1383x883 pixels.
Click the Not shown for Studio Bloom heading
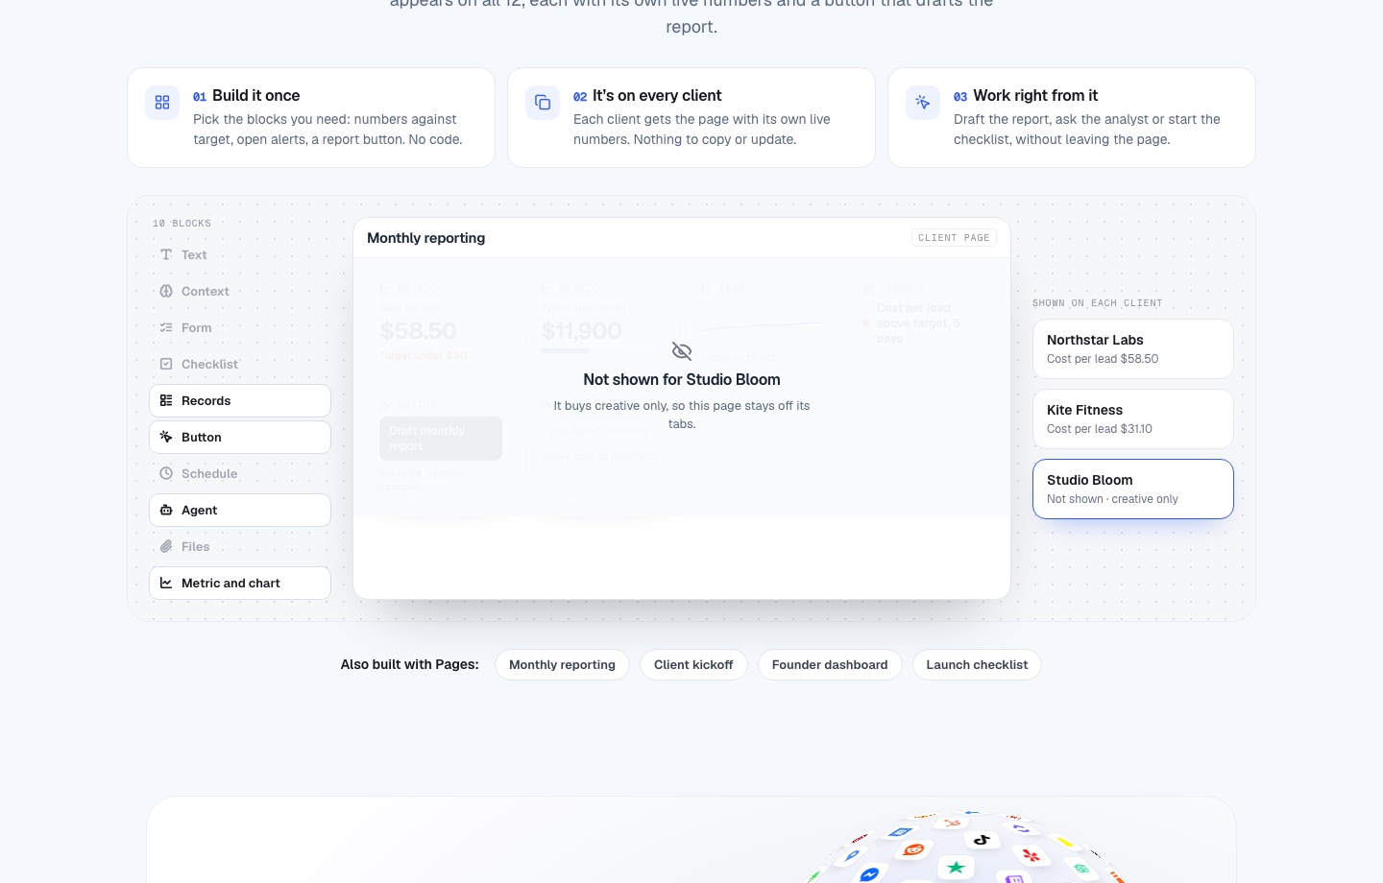pyautogui.click(x=682, y=380)
